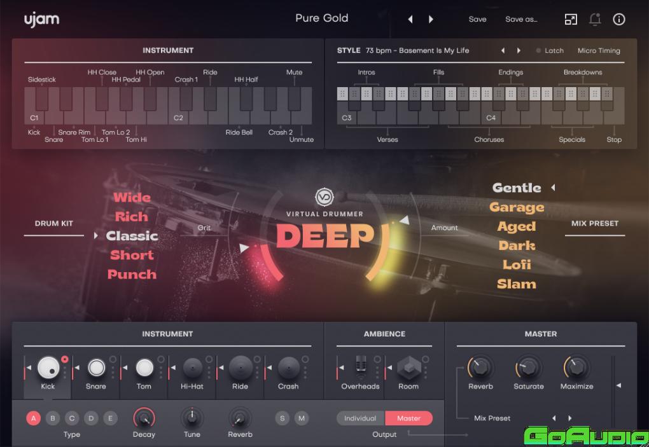Choose the Short drum kit
This screenshot has width=649, height=447.
(132, 255)
